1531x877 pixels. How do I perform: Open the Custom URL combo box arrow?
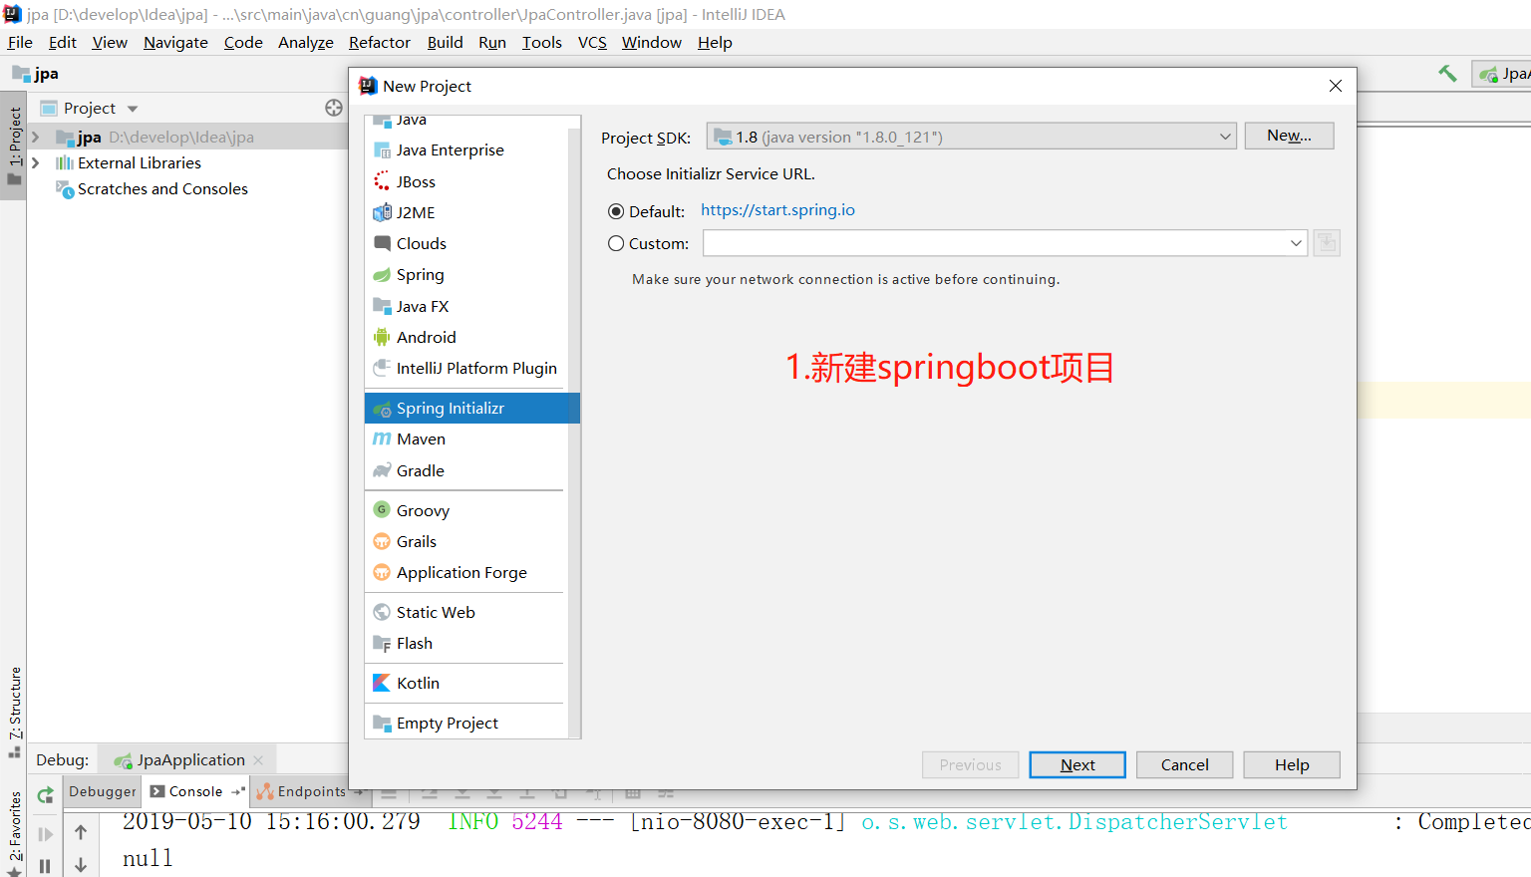tap(1296, 243)
